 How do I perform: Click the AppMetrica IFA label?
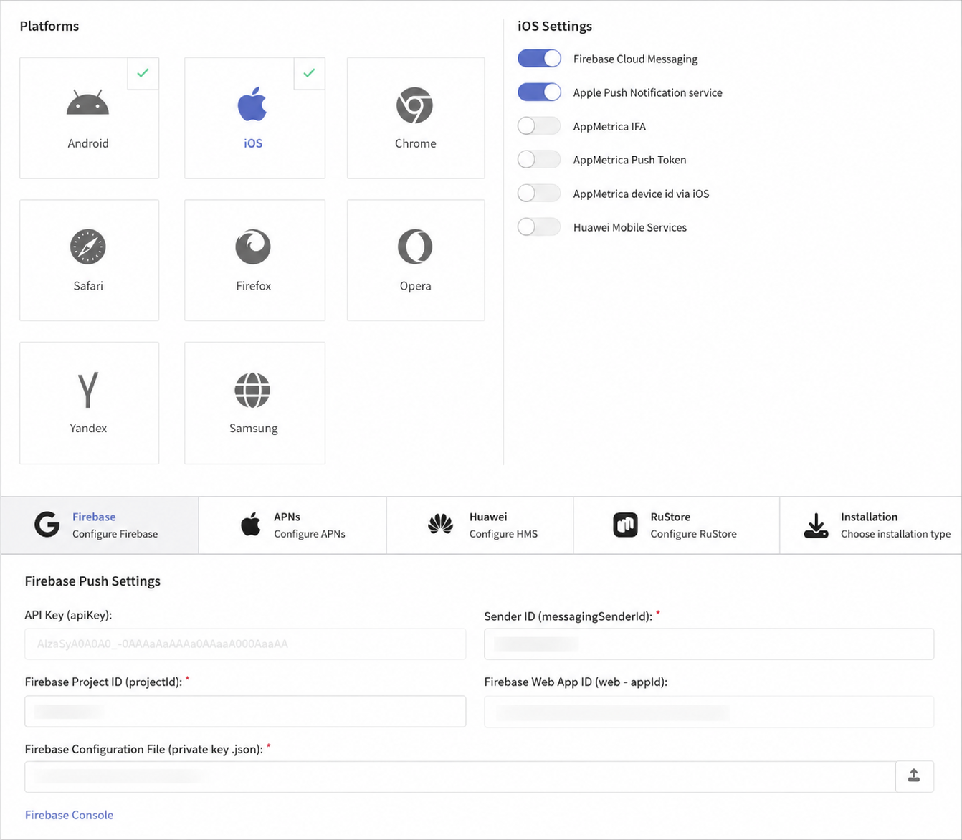tap(609, 126)
